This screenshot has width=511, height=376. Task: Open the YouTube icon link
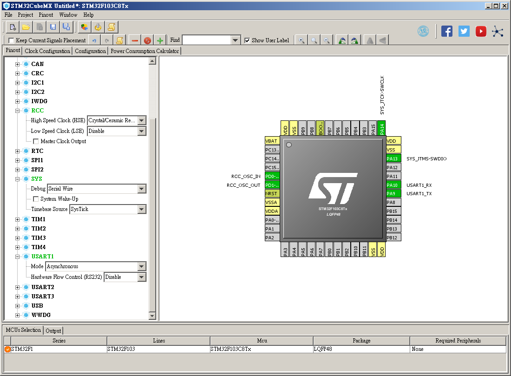tap(481, 31)
